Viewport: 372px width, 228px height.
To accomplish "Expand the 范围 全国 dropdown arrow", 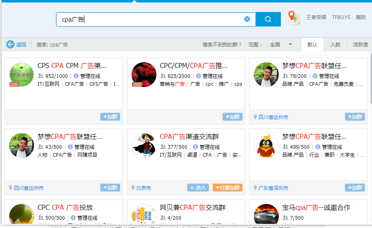I will tap(290, 44).
